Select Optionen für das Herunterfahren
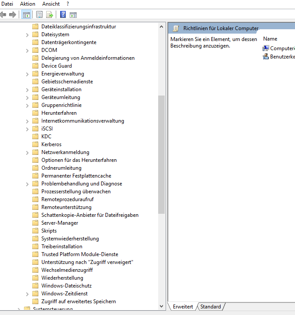The height and width of the screenshot is (315, 295). pyautogui.click(x=79, y=160)
